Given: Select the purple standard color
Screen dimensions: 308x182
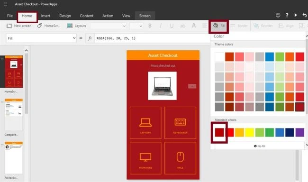Looking at the screenshot, I should [300, 132].
